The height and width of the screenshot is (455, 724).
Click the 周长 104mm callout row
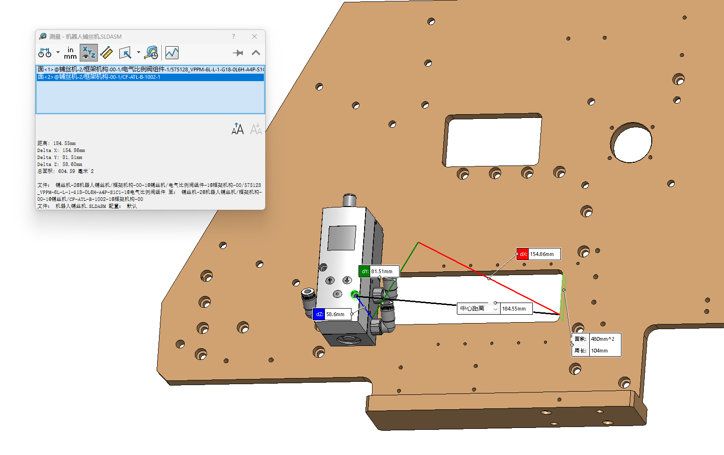point(597,351)
